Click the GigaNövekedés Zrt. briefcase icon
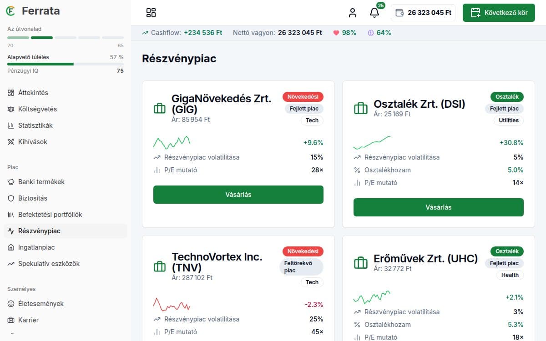 [160, 108]
